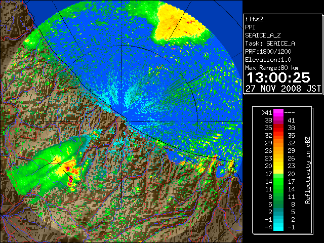The image size is (324, 243).
Task: Click the ">41" legend label
Action: click(267, 112)
